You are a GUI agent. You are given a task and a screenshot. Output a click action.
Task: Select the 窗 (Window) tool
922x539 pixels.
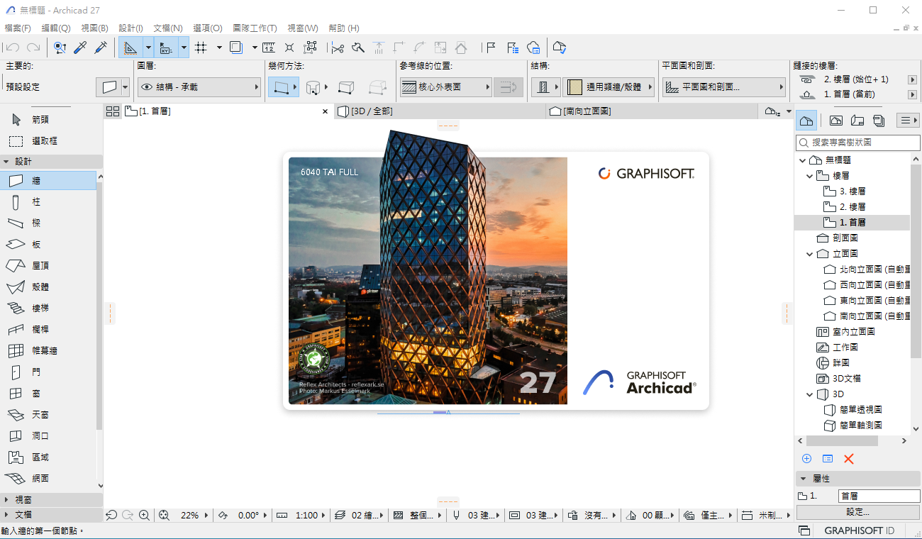pos(48,393)
